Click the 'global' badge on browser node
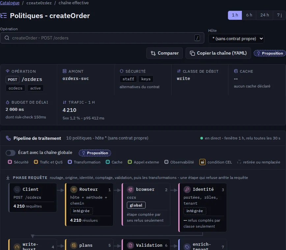286x250 pixels. [136, 205]
